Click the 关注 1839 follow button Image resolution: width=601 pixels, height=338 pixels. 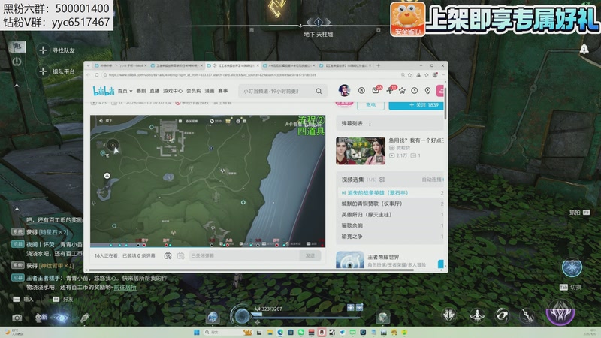tap(416, 105)
